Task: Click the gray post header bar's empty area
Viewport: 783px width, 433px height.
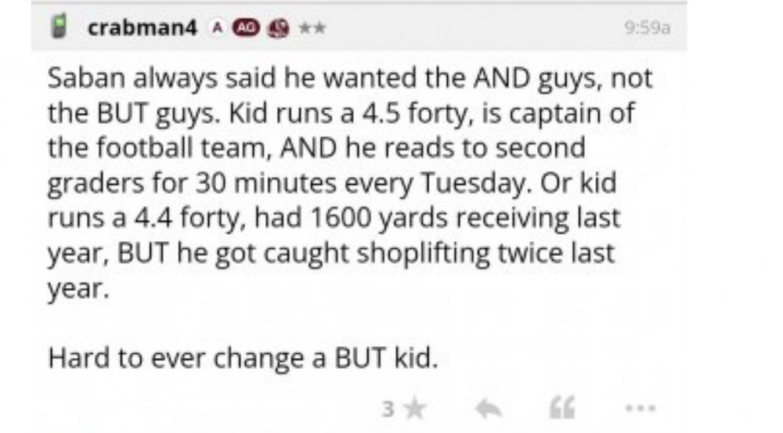Action: coord(470,29)
